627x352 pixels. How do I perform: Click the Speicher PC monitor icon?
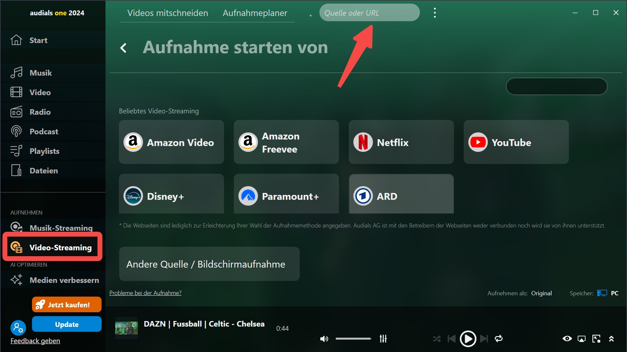point(602,293)
